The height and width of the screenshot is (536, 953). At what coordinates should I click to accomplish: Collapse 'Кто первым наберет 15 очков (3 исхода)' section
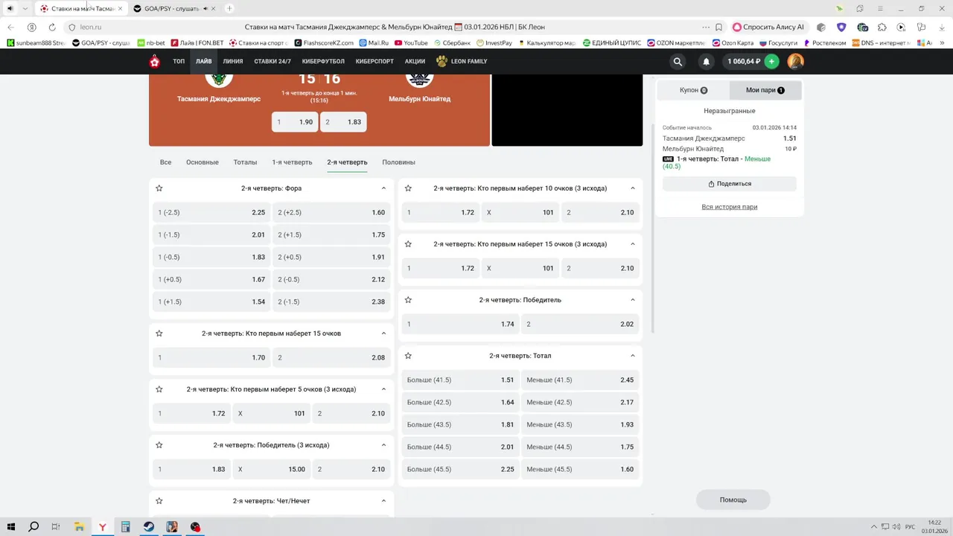coord(633,244)
